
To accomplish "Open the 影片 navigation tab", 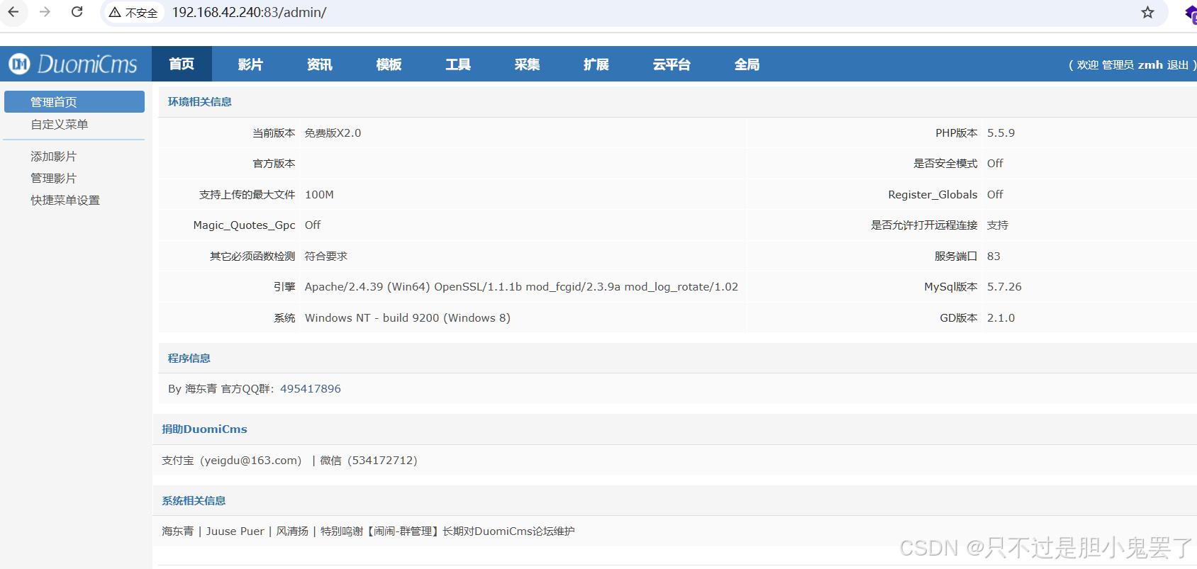I will pyautogui.click(x=250, y=64).
